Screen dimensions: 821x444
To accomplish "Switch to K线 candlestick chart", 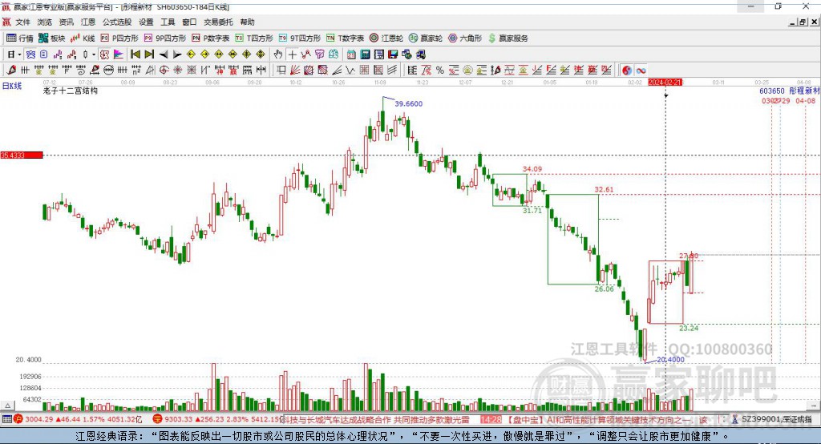I will [83, 38].
